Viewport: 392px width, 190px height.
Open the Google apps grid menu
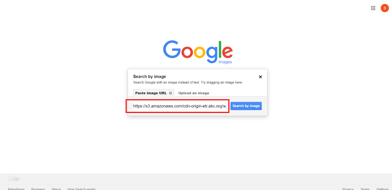373,8
